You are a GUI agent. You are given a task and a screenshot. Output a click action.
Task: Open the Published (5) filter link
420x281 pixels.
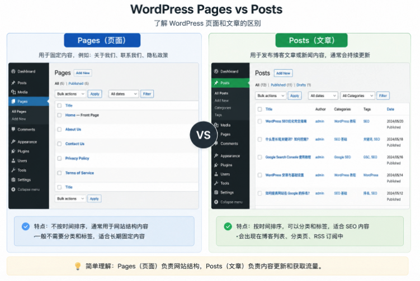point(79,83)
